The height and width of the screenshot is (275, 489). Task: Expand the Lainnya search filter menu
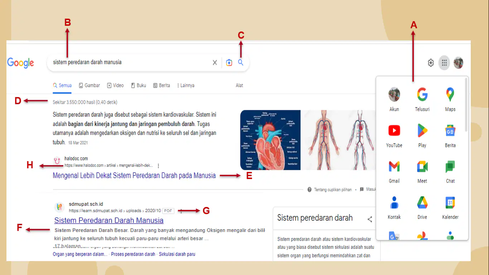(x=186, y=86)
